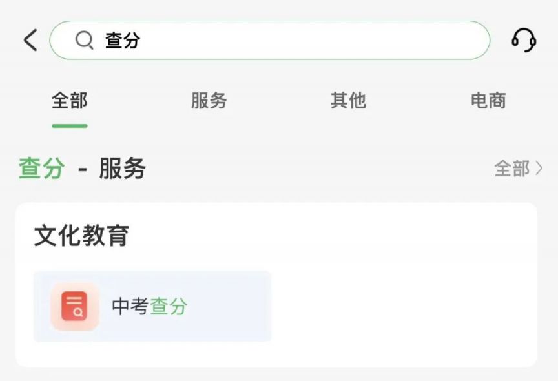Switch to the 服务 tab

coord(209,100)
